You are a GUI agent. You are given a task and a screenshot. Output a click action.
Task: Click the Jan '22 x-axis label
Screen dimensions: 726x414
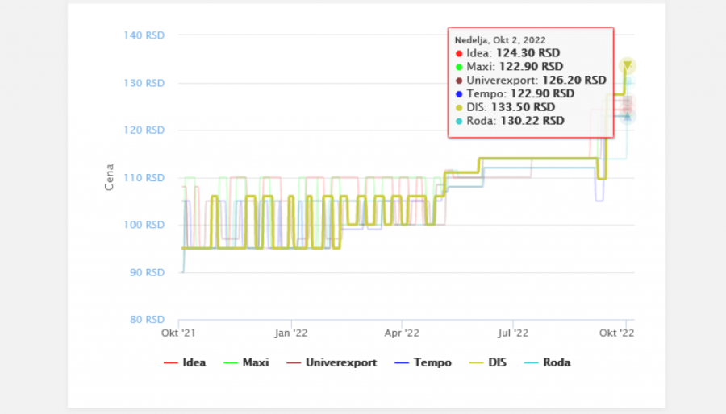click(290, 332)
